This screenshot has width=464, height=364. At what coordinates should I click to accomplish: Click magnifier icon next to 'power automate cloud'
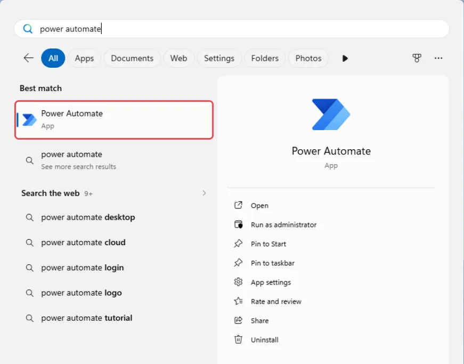click(30, 242)
